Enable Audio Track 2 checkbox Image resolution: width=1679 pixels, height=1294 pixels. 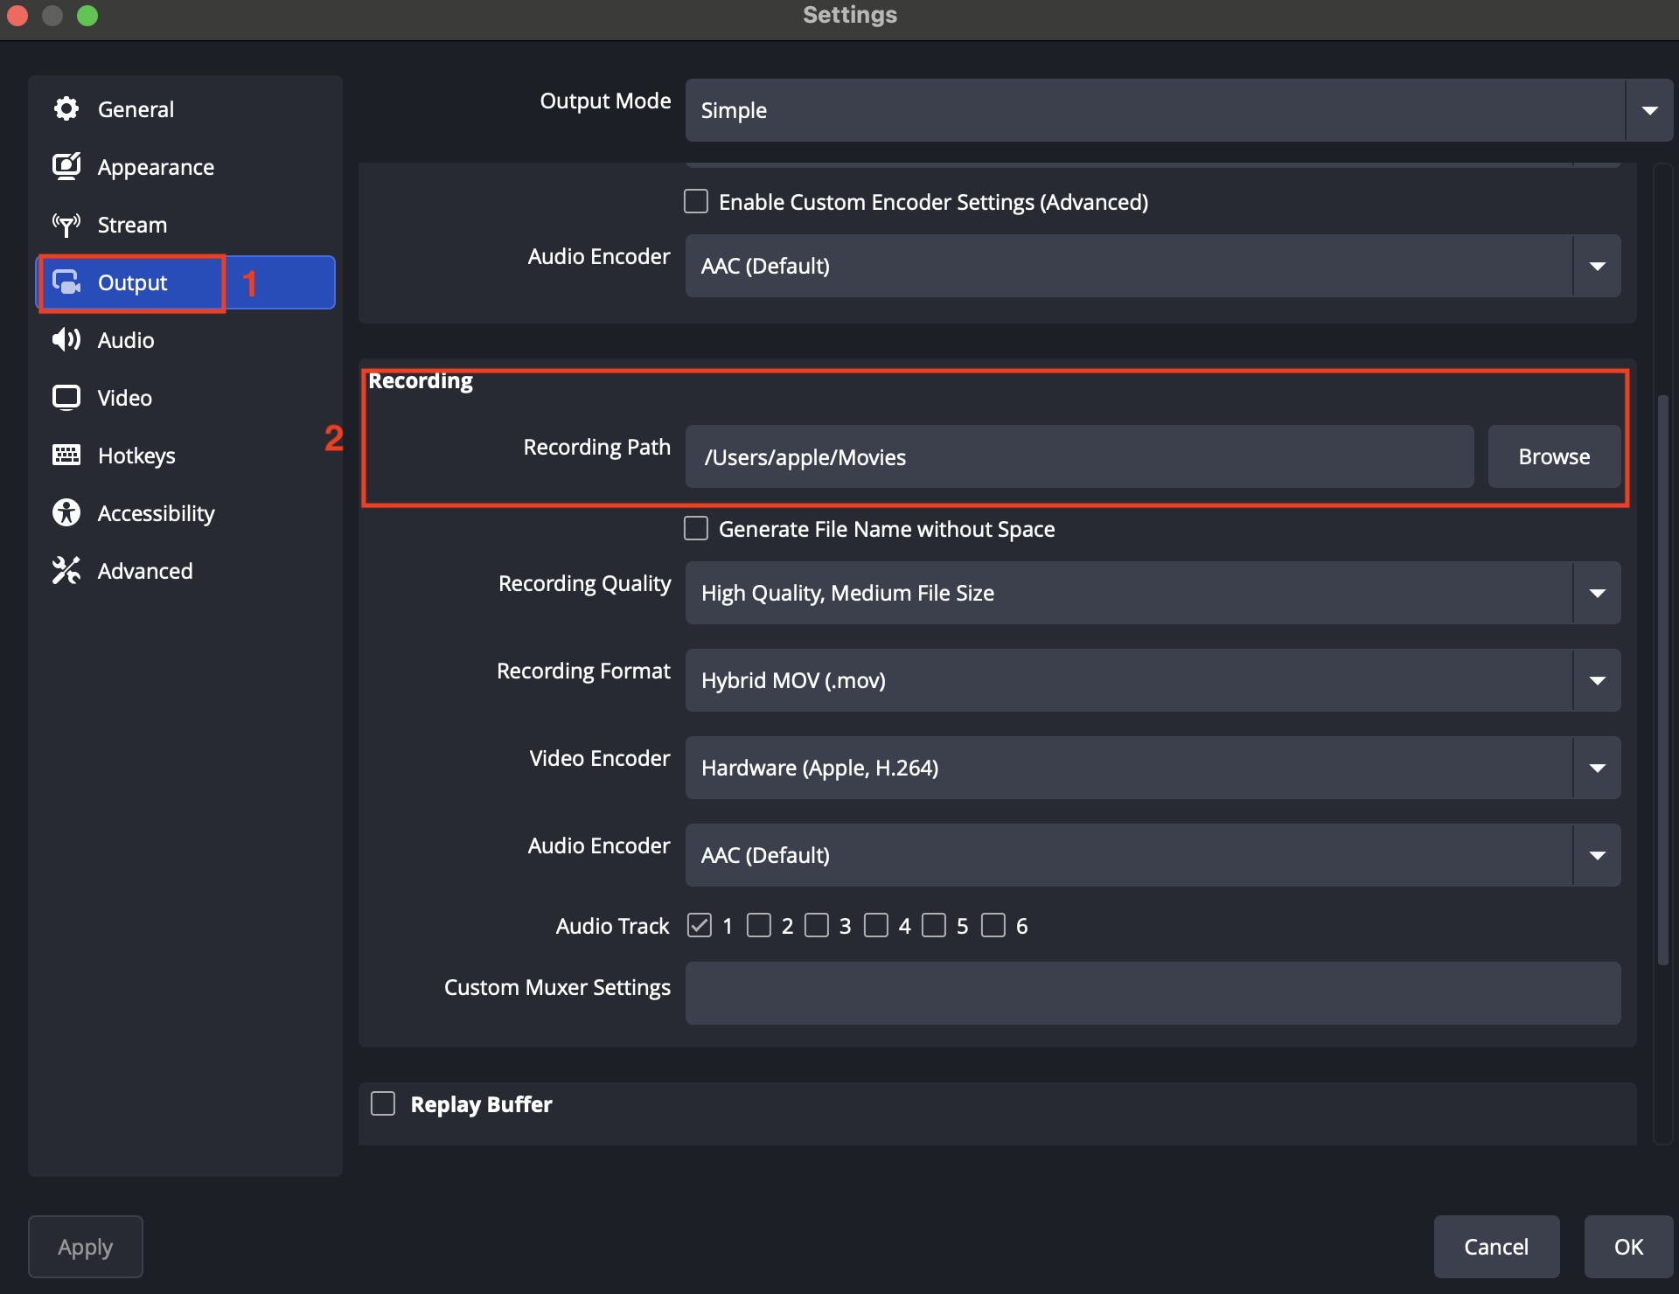759,925
